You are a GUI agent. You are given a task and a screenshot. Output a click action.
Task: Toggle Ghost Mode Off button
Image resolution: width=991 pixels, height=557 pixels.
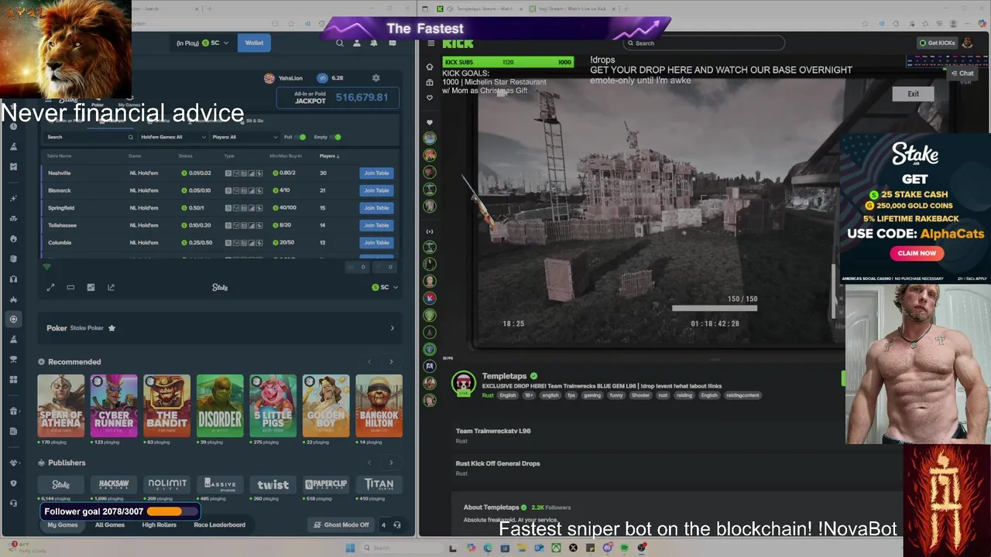click(x=341, y=525)
